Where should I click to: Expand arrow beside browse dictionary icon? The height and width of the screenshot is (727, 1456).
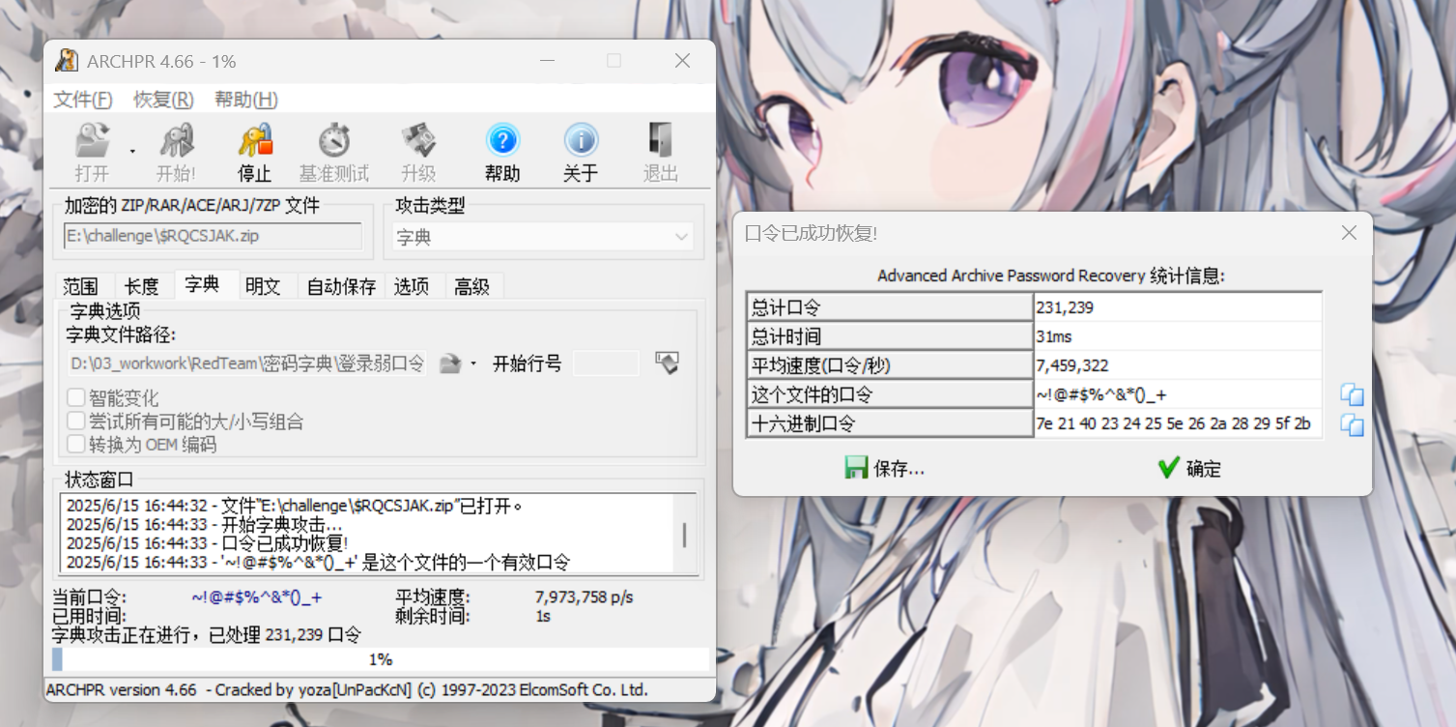473,364
